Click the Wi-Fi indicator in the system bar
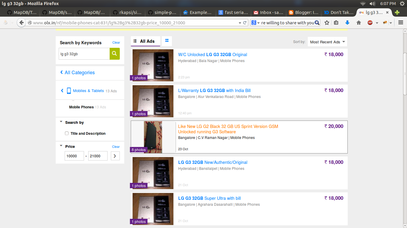407x228 pixels. 363,4
